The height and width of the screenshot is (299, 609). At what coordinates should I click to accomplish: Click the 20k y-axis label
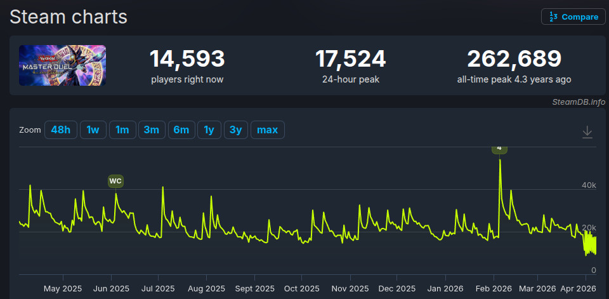tap(589, 227)
